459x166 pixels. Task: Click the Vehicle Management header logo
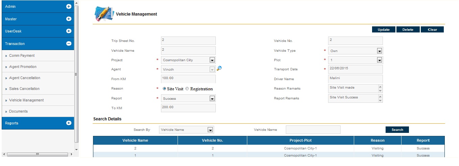pos(103,14)
